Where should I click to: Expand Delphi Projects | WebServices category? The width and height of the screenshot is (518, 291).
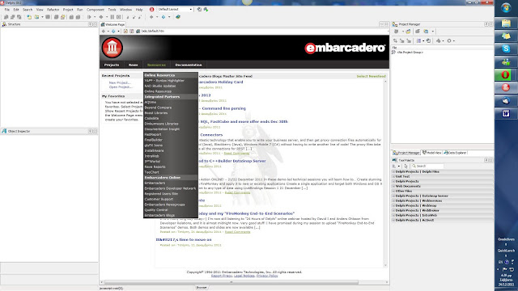point(443,200)
